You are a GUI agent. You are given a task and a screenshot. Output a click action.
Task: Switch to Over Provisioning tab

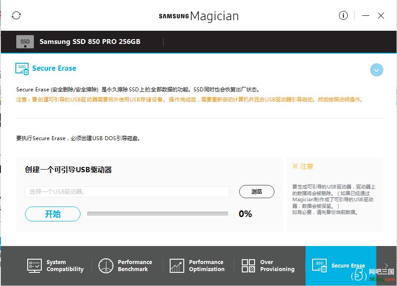coord(268,266)
